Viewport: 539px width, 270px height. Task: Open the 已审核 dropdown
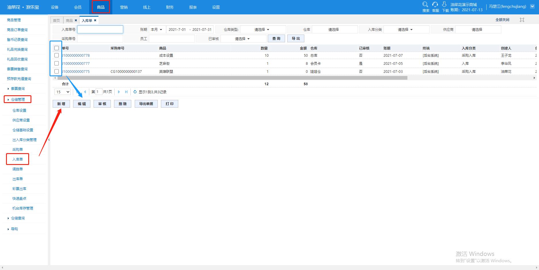coord(243,39)
